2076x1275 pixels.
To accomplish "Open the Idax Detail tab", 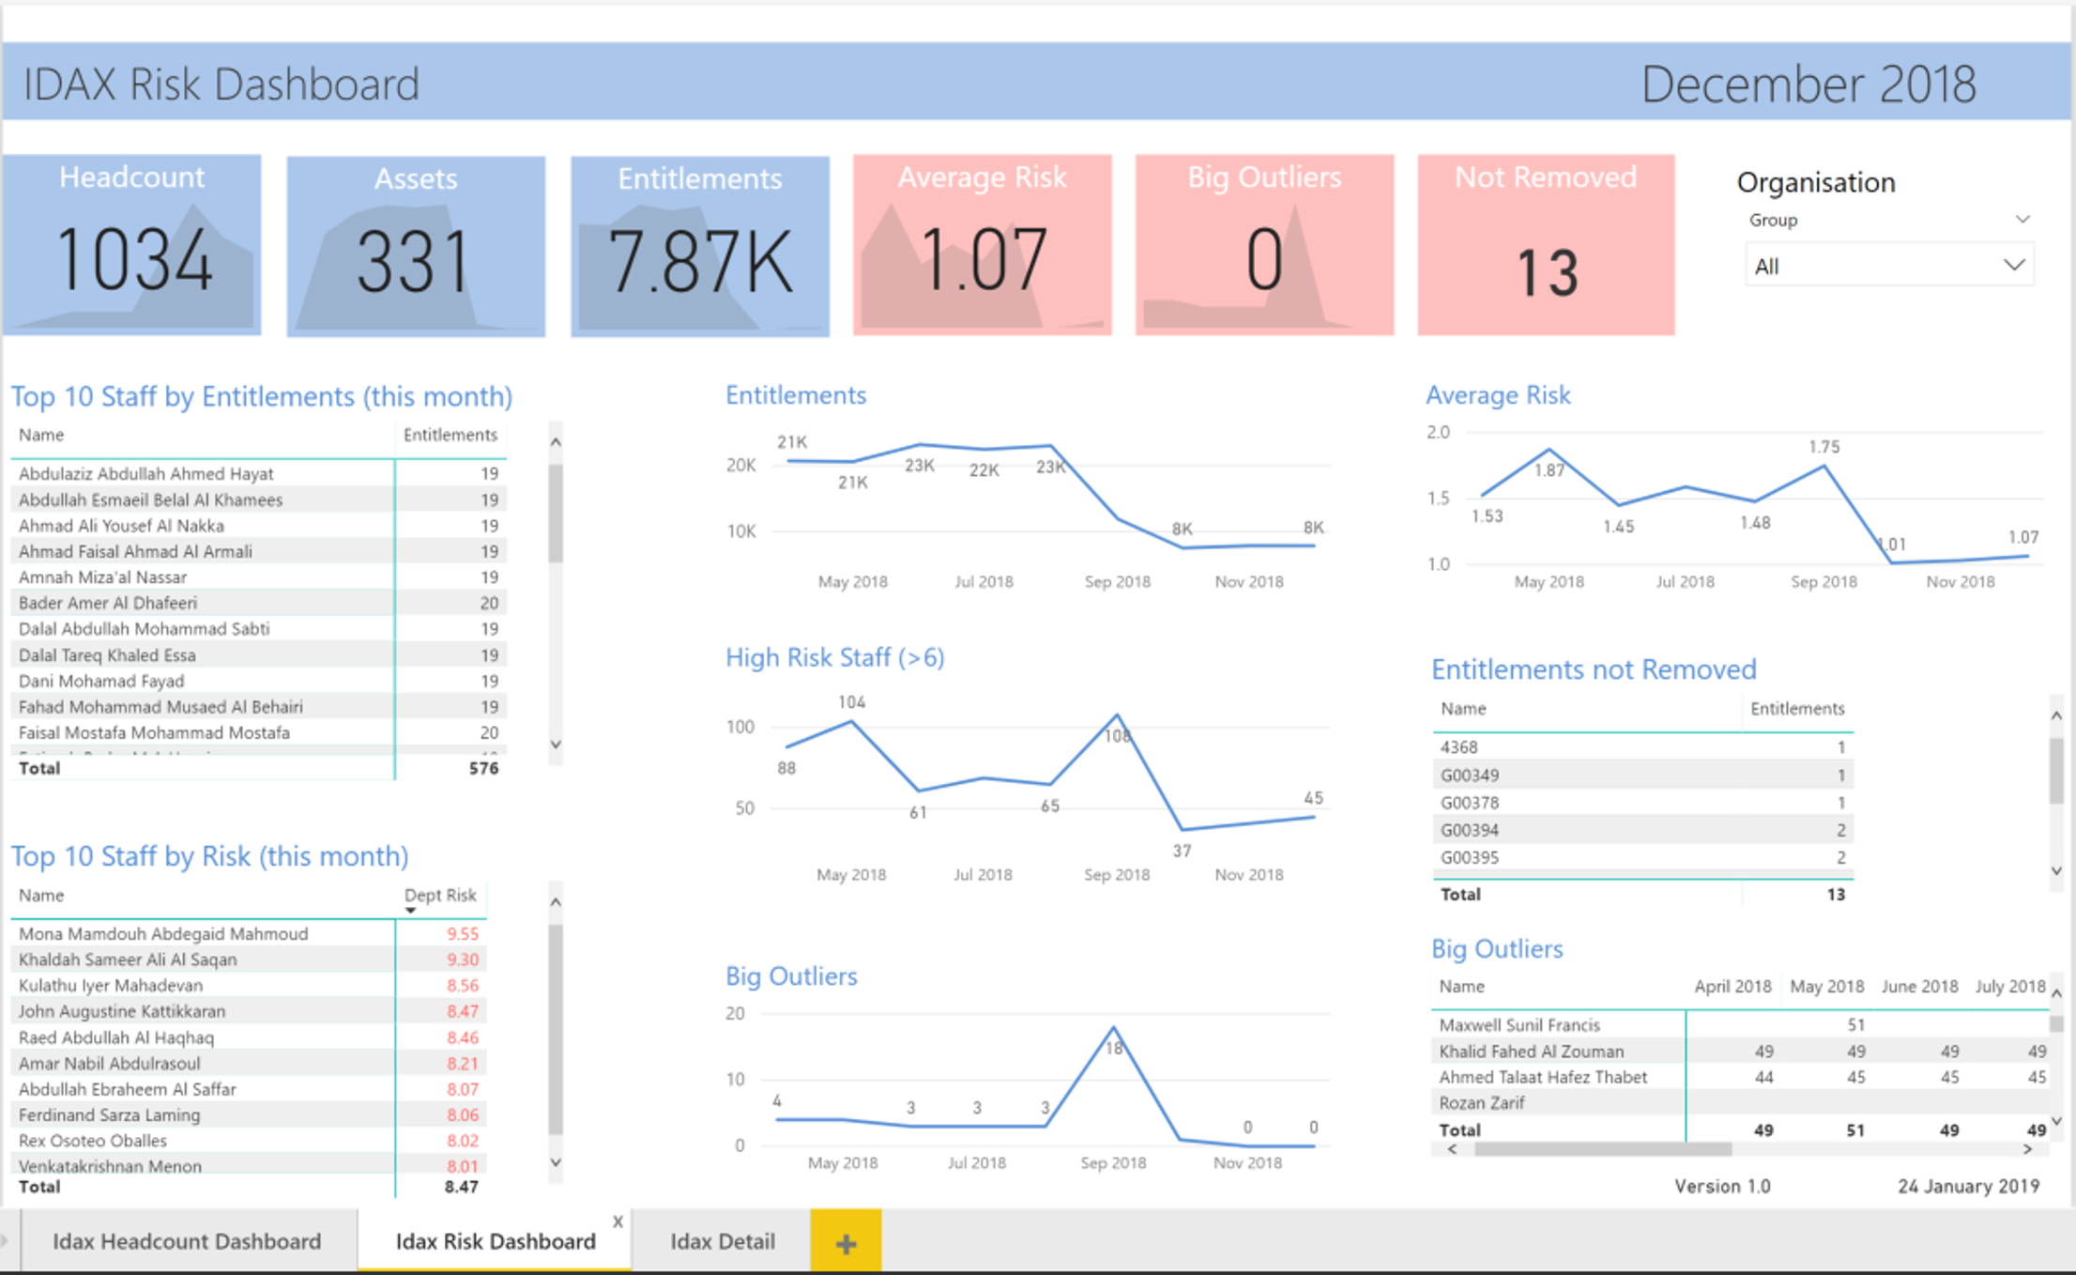I will pyautogui.click(x=722, y=1241).
